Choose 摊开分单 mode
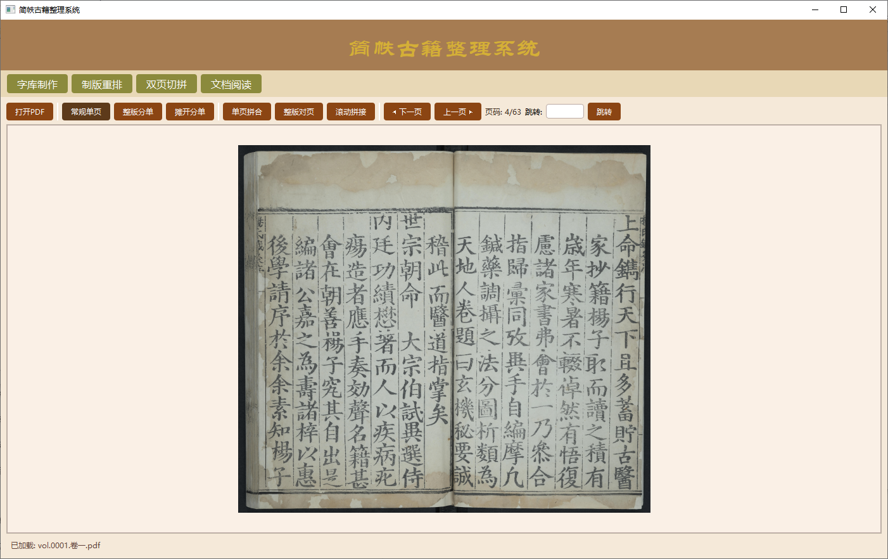The width and height of the screenshot is (888, 559). coord(190,112)
